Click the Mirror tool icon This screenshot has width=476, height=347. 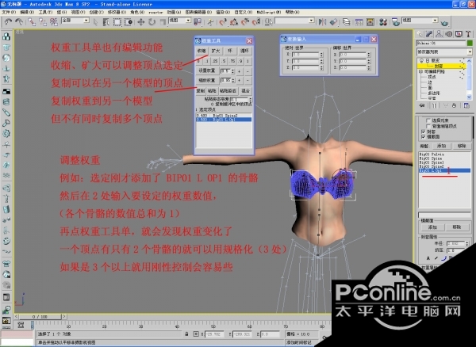tap(322, 22)
